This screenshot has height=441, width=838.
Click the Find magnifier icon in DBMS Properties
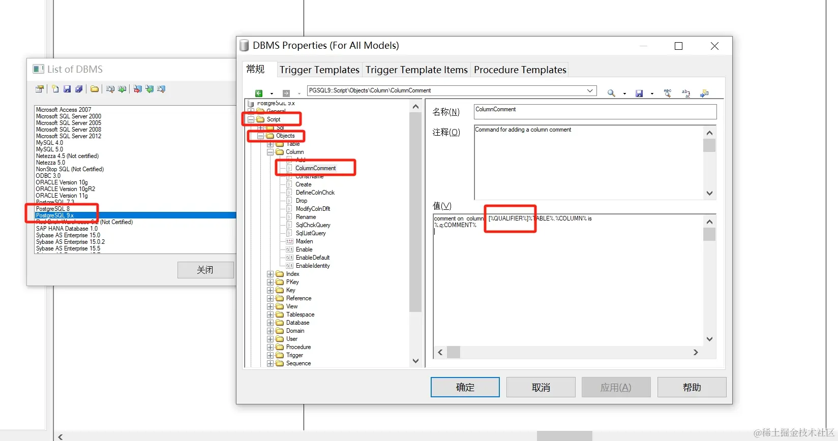(611, 93)
